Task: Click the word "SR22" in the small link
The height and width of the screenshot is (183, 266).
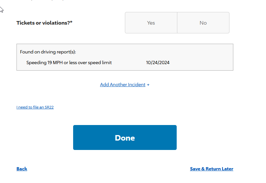Action: (49, 107)
